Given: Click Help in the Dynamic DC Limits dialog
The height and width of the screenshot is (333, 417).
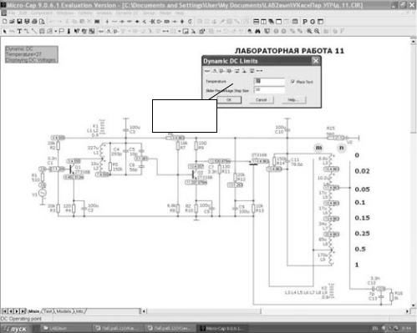Looking at the screenshot, I should pyautogui.click(x=293, y=99).
